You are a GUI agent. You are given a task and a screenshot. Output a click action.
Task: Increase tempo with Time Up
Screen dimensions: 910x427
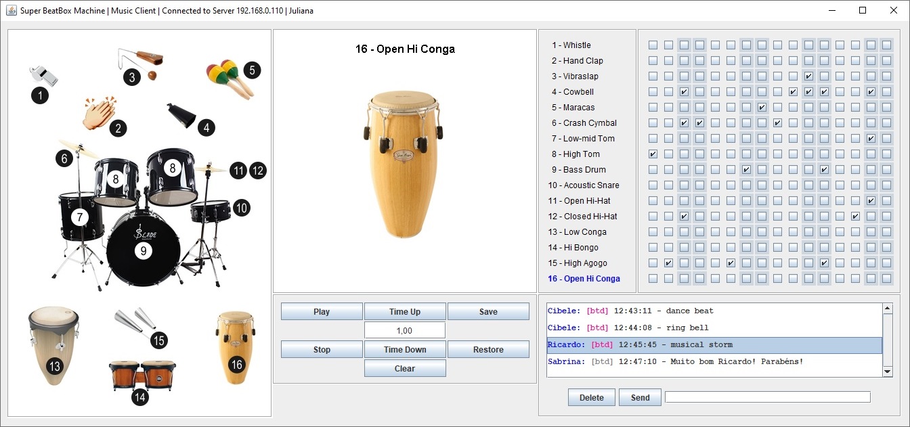pyautogui.click(x=405, y=311)
